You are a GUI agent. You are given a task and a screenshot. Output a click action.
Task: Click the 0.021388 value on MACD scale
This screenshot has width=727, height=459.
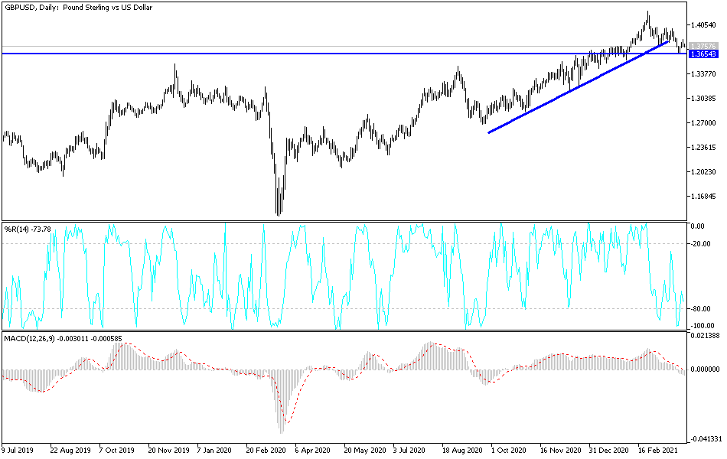pyautogui.click(x=703, y=334)
